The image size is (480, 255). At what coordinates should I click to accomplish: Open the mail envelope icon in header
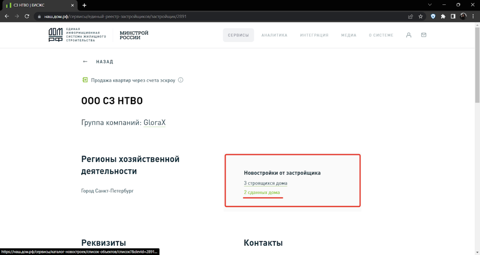[x=424, y=35]
